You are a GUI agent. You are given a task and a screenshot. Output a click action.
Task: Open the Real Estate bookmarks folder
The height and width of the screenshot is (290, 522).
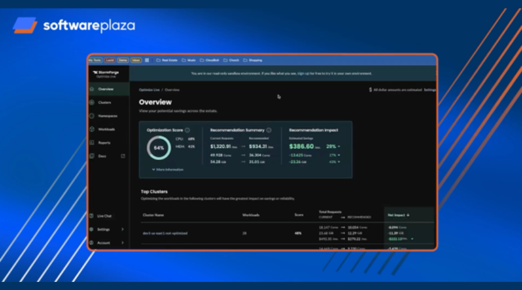coord(166,60)
